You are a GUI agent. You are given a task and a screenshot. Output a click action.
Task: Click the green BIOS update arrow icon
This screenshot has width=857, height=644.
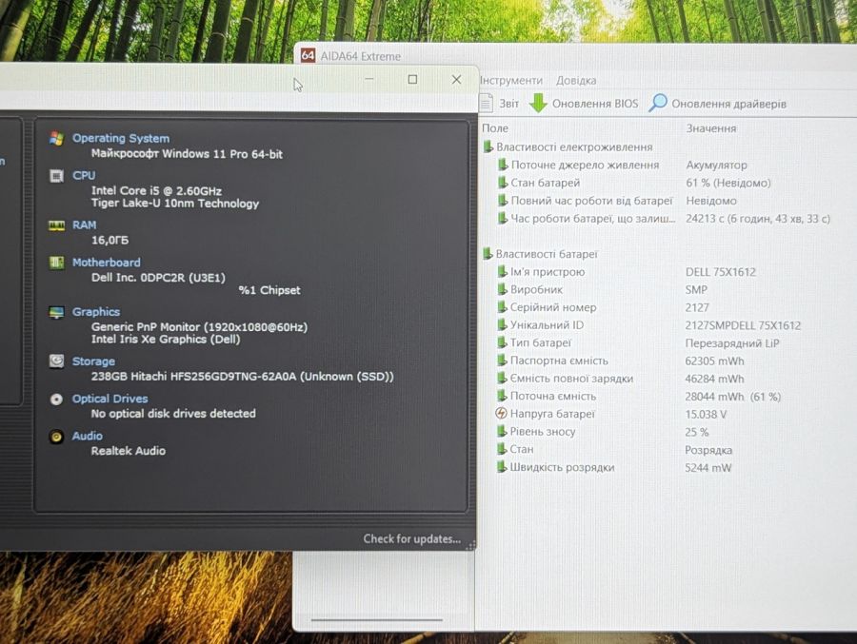[538, 103]
